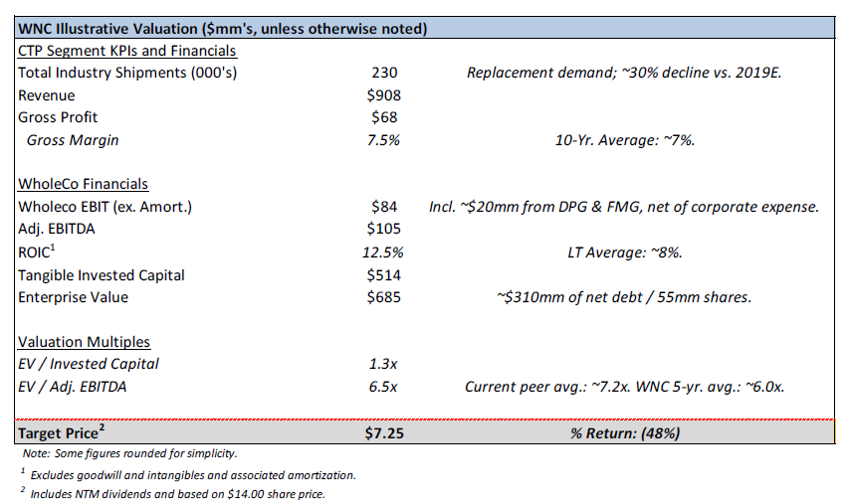This screenshot has width=848, height=500.
Task: Click the Gross Profit value $68
Action: coord(384,117)
